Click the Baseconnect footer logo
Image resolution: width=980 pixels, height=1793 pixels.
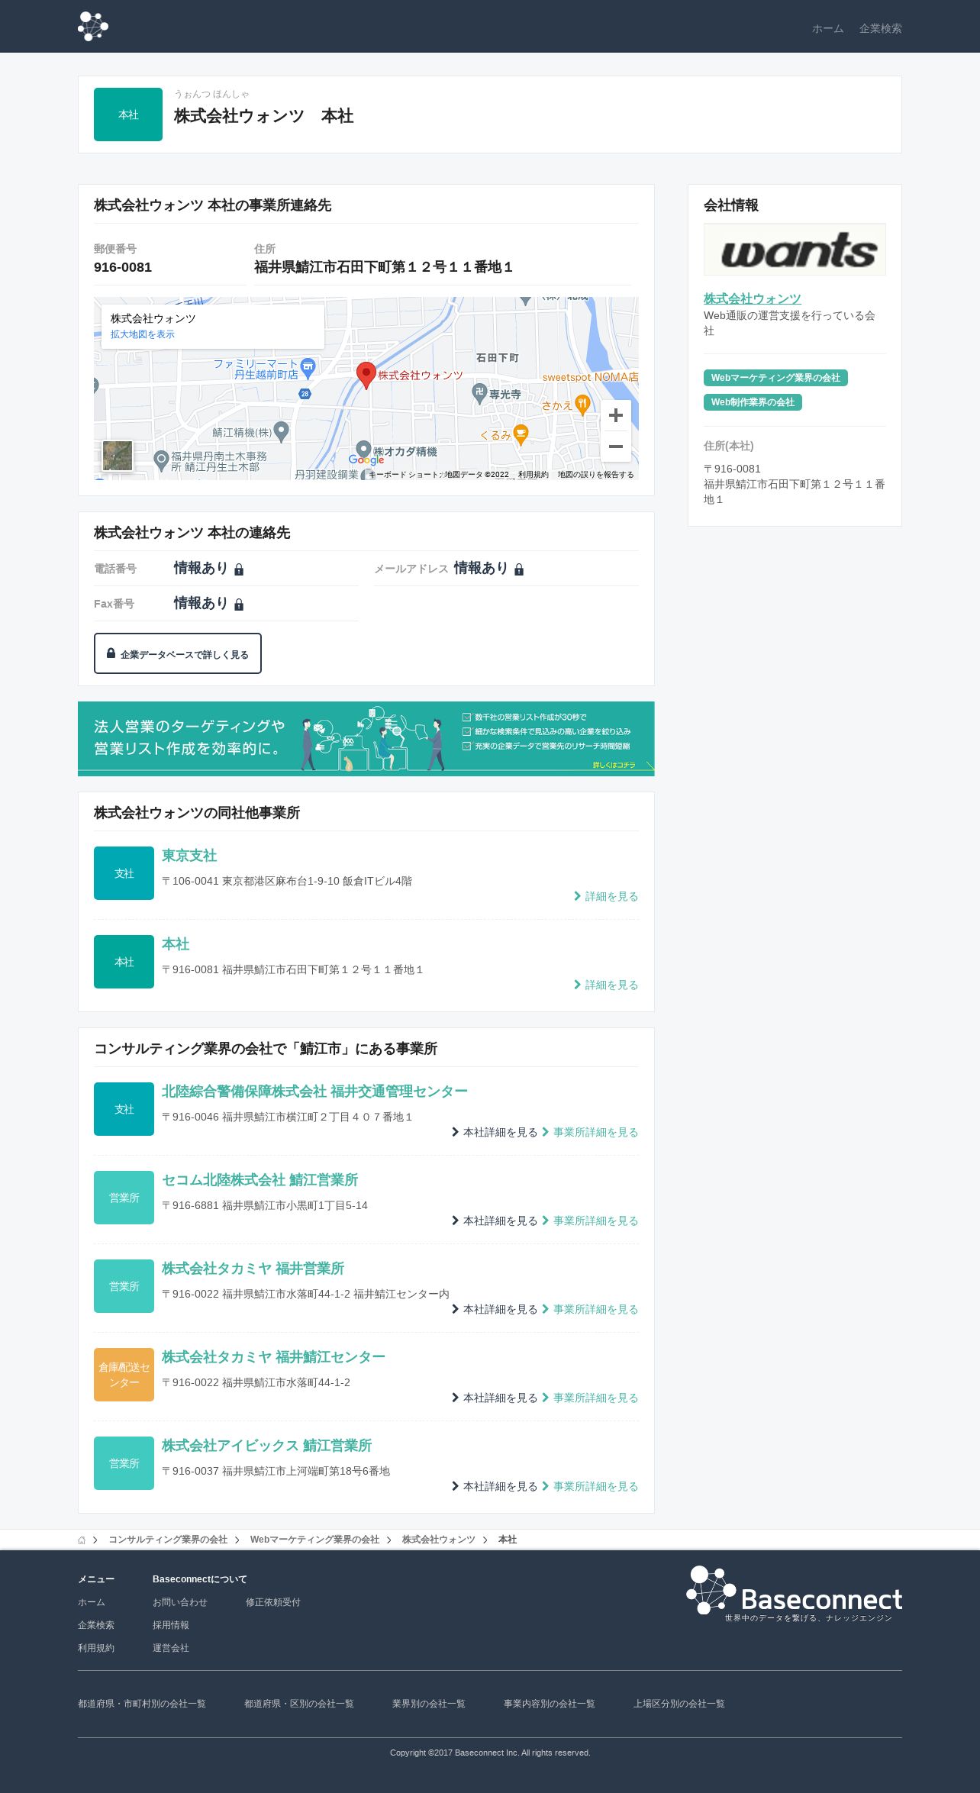(x=794, y=1594)
